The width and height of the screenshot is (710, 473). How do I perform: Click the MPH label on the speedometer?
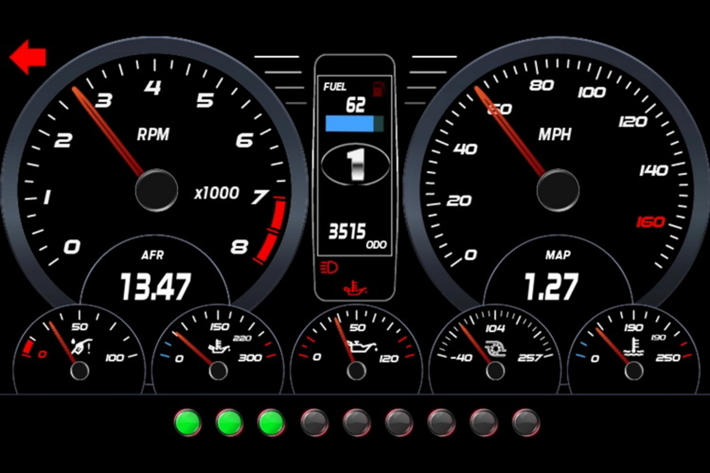(x=554, y=135)
